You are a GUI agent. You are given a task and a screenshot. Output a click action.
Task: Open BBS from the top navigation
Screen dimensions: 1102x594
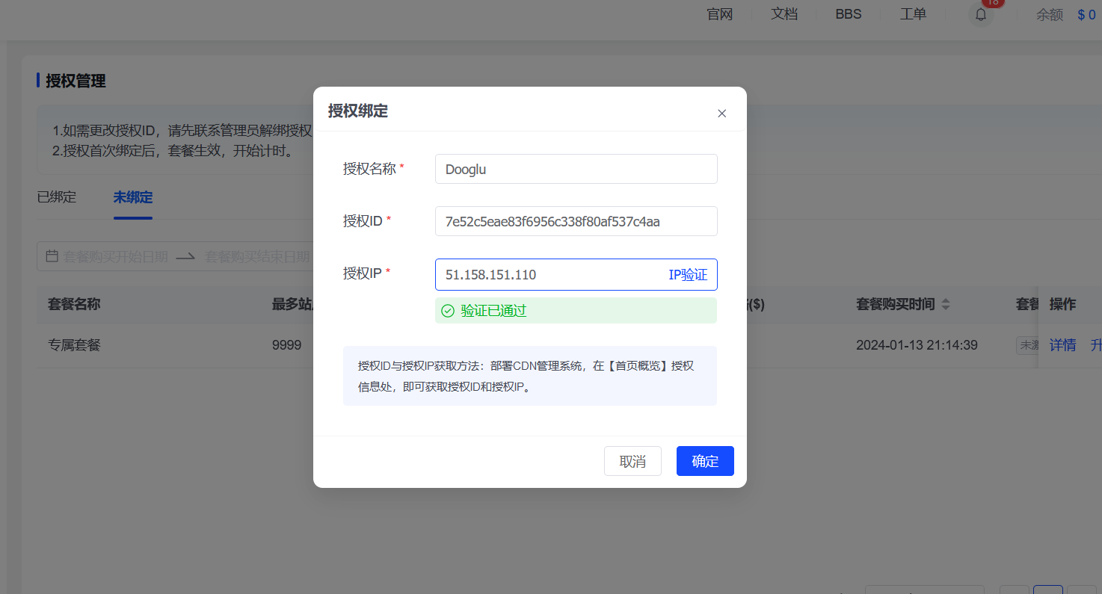849,14
